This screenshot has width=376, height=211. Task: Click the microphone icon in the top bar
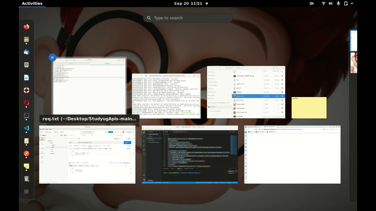point(338,4)
